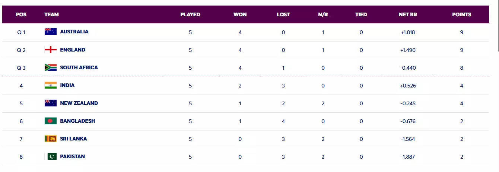The height and width of the screenshot is (172, 499).
Task: Click the Sri Lanka flag icon
Action: pyautogui.click(x=50, y=139)
